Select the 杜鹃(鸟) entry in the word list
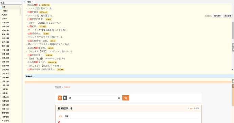 tap(5, 93)
